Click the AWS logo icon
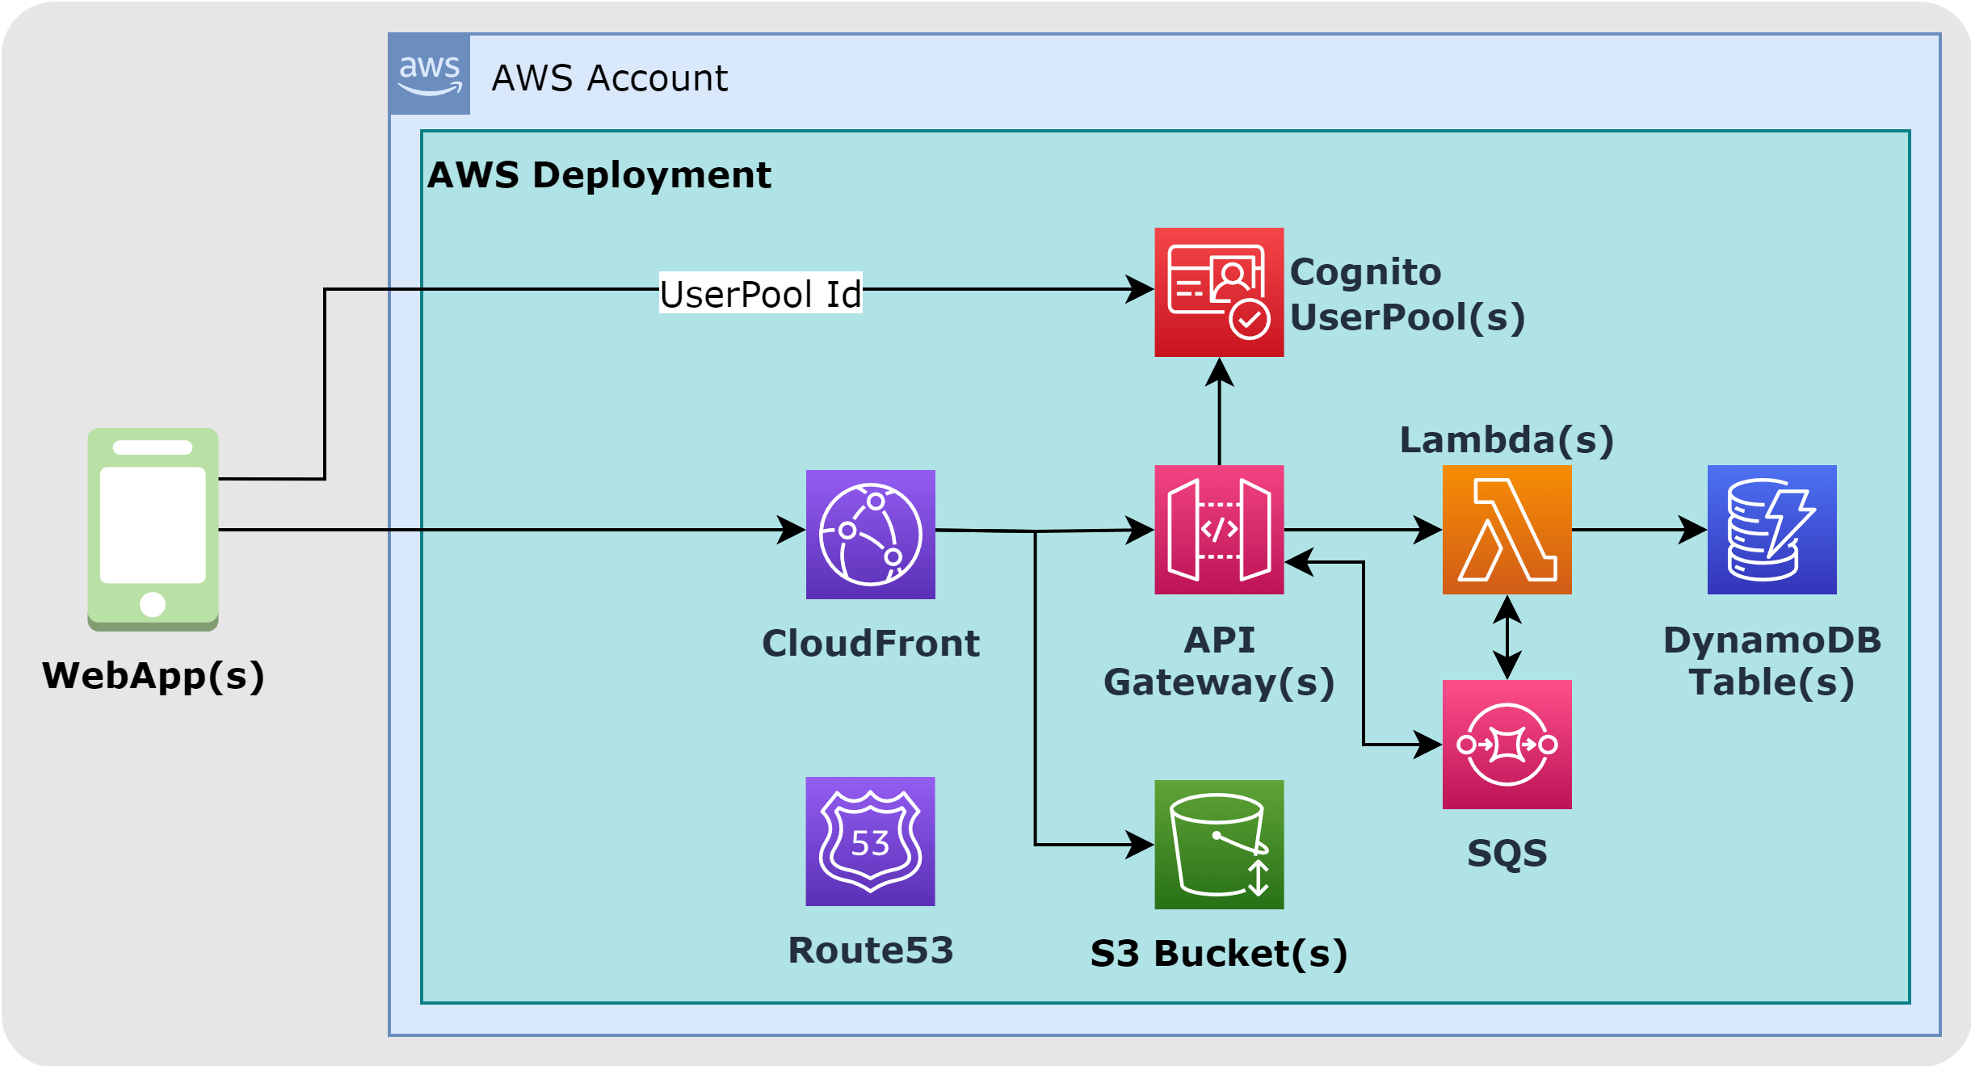Image resolution: width=1971 pixels, height=1066 pixels. click(429, 74)
